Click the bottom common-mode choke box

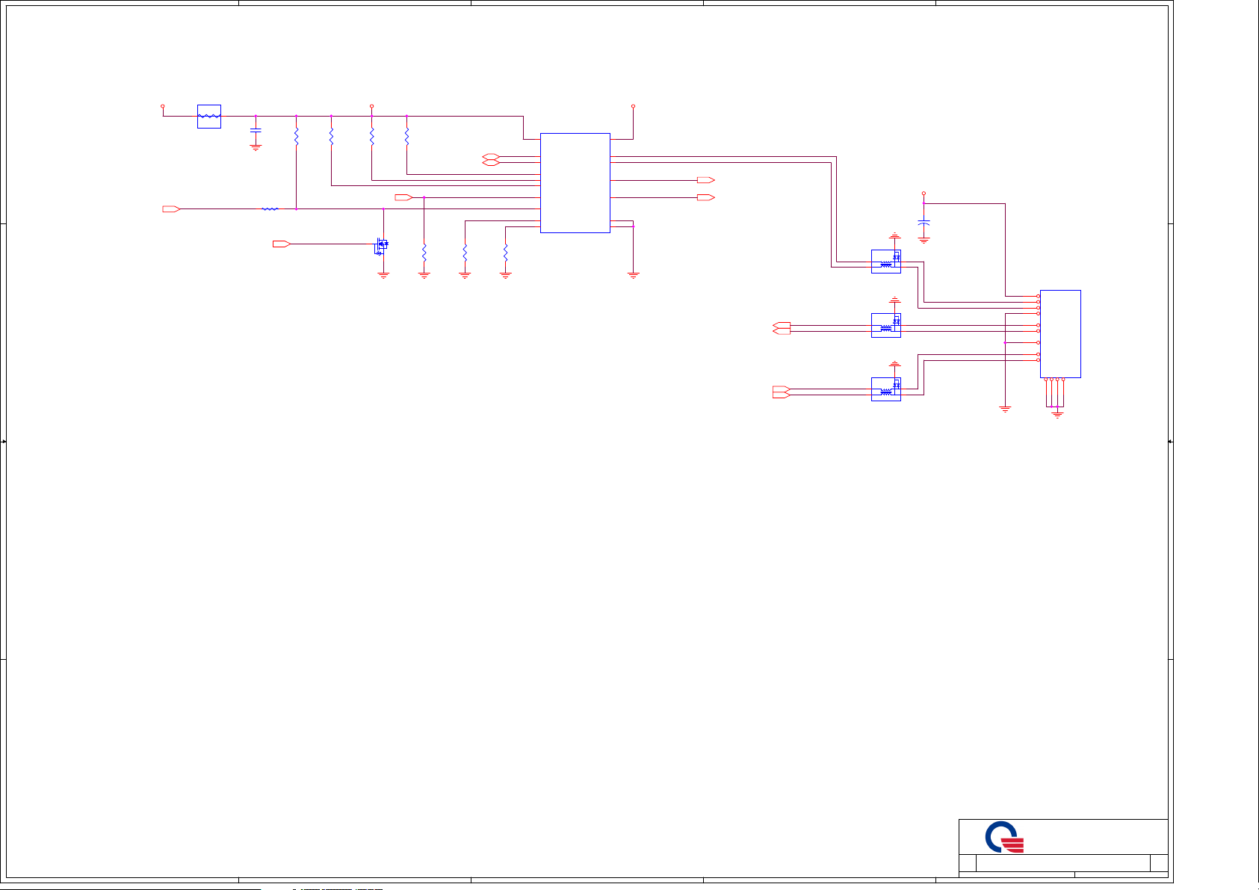click(886, 389)
